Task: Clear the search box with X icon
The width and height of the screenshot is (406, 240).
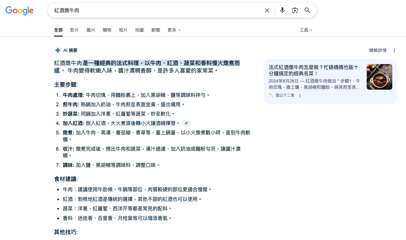Action: tap(267, 10)
